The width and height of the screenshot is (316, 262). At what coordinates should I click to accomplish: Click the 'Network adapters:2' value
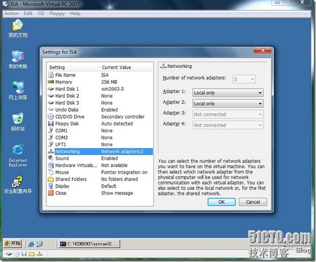pyautogui.click(x=122, y=151)
